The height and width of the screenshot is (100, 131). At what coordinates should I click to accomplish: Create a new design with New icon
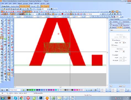pyautogui.click(x=2, y=9)
